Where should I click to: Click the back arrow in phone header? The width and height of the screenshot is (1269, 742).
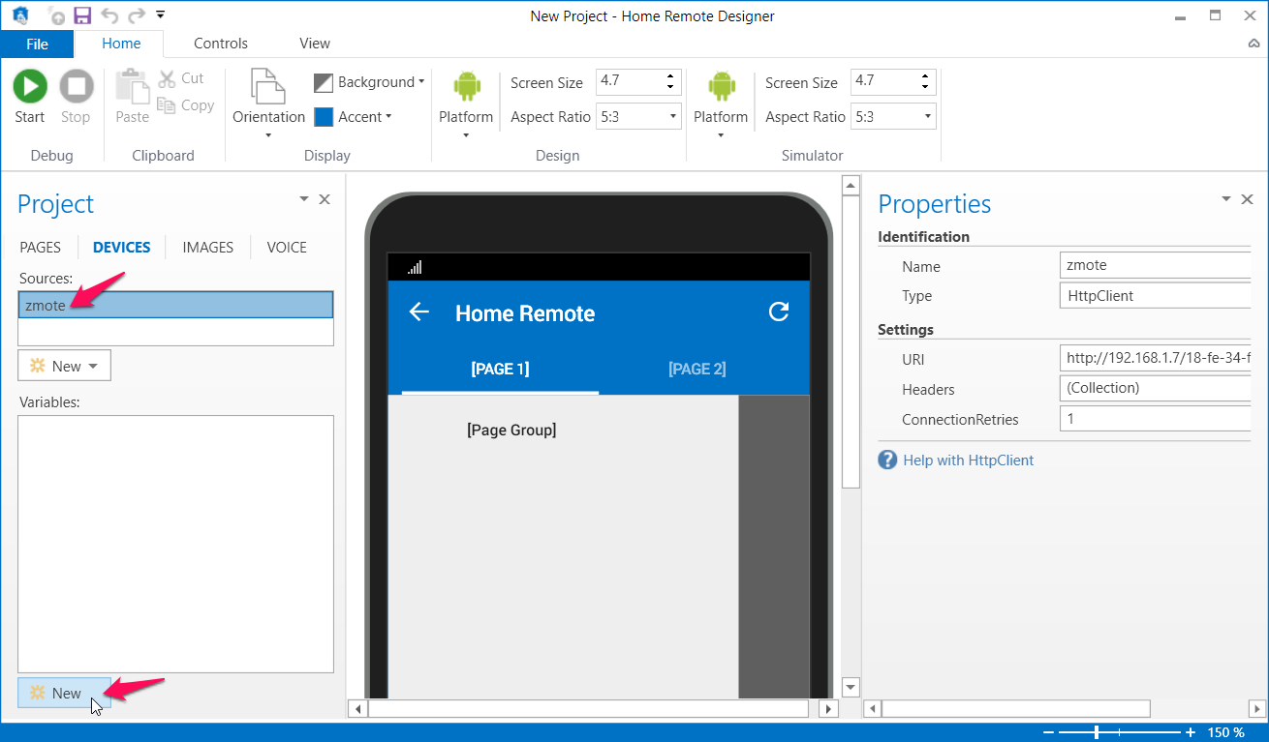pos(418,312)
